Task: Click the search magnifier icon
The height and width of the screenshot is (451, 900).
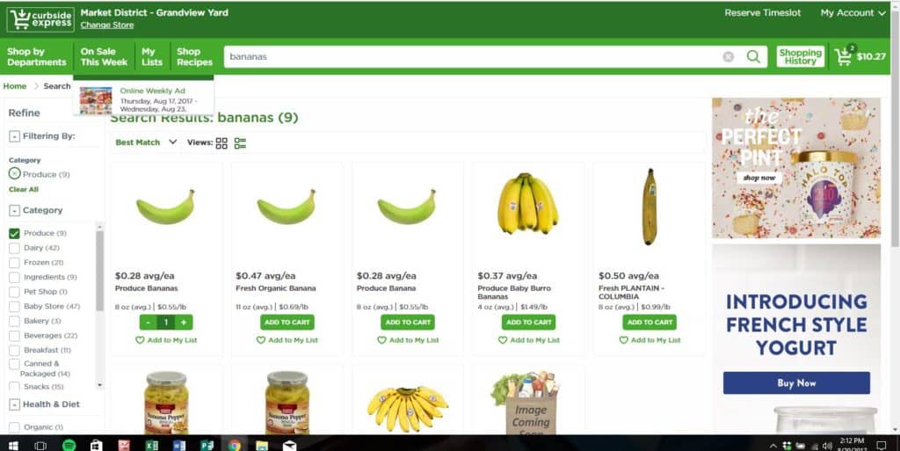Action: (x=753, y=56)
